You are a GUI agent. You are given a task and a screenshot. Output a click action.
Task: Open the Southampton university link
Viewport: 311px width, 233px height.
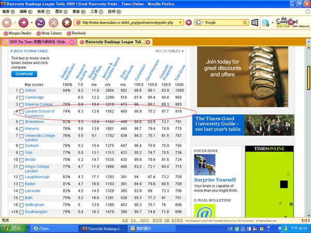pos(36,212)
